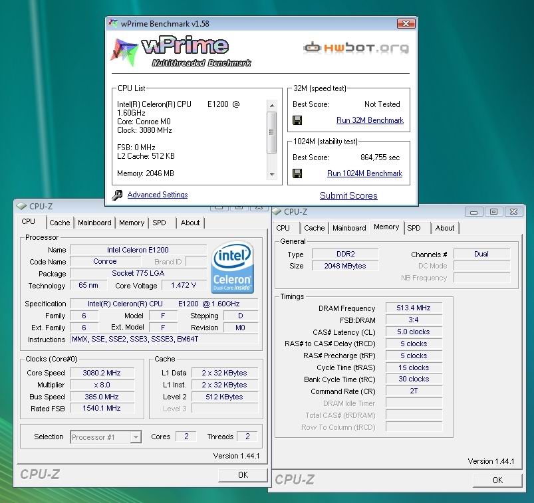Close the wPrime Benchmark window
The image size is (534, 503).
(406, 23)
